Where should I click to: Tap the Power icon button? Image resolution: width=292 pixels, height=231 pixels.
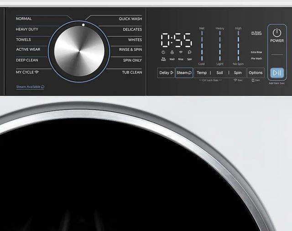pyautogui.click(x=277, y=33)
